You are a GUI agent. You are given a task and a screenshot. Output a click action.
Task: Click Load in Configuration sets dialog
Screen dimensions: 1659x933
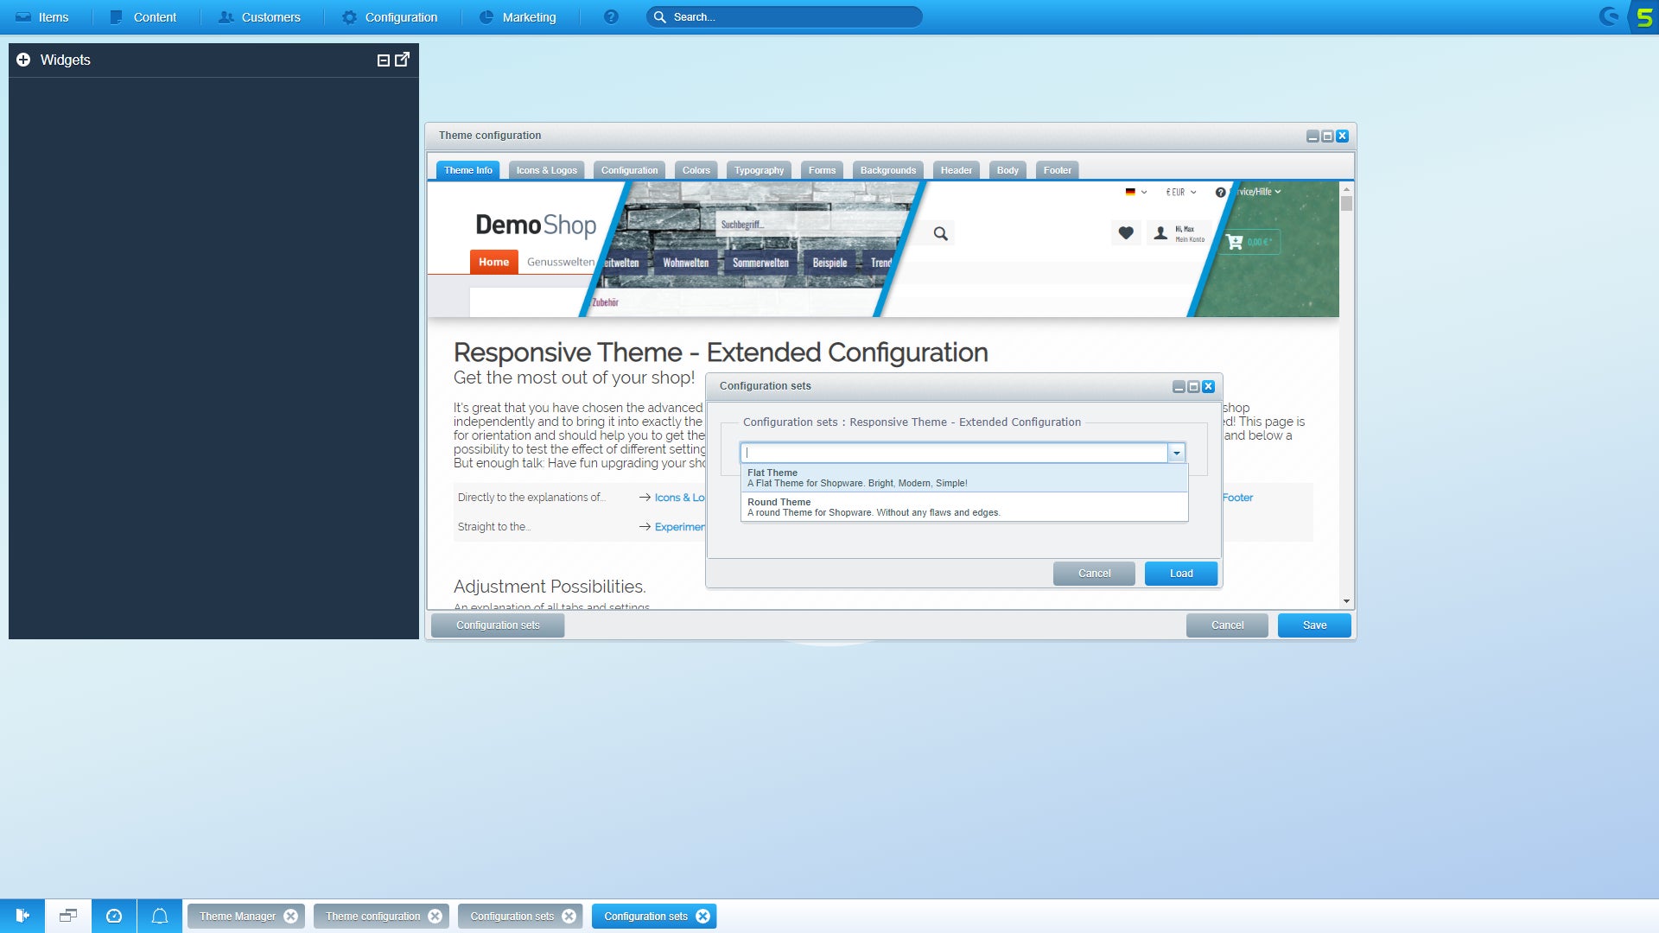click(x=1180, y=574)
